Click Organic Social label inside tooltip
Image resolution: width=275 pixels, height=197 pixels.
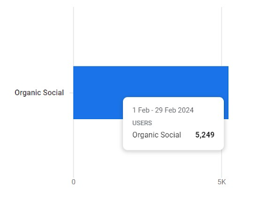pyautogui.click(x=157, y=135)
